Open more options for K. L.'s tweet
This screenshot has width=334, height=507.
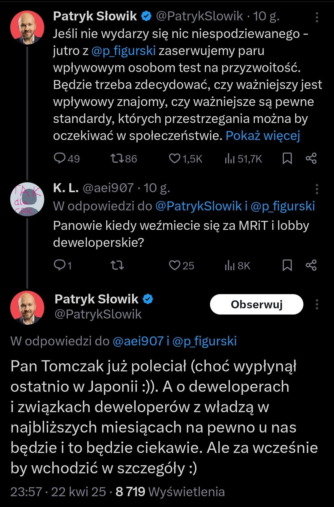click(x=317, y=189)
